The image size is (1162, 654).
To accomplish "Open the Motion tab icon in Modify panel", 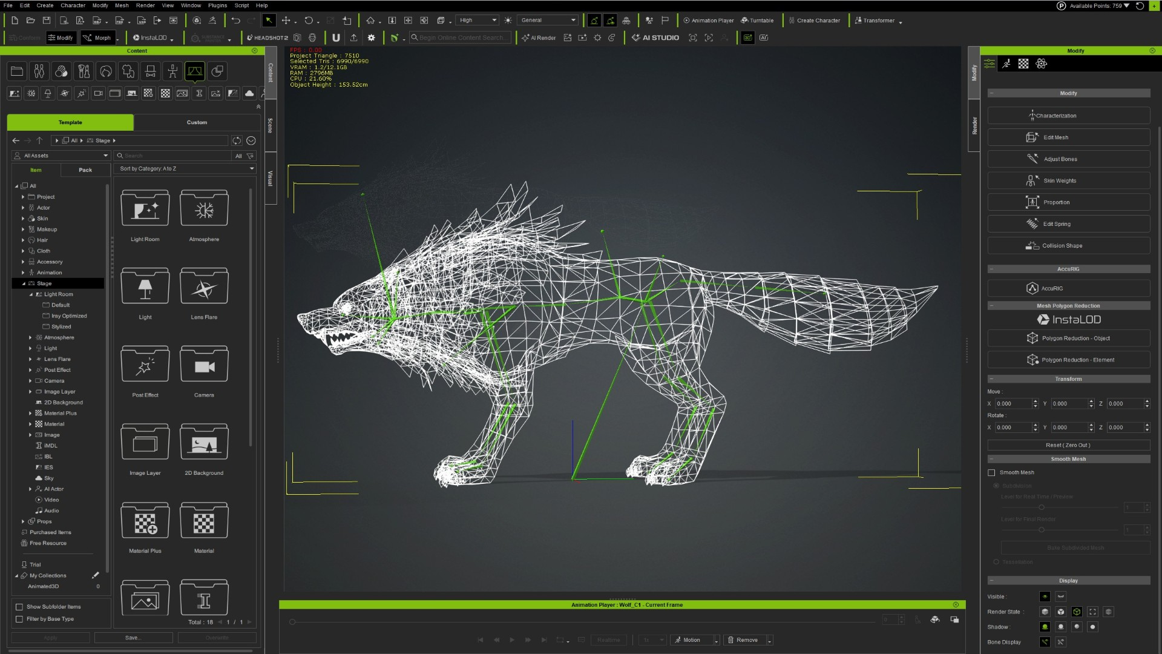I will (1006, 64).
